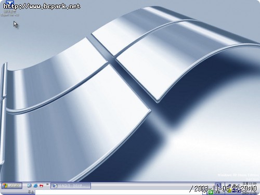This screenshot has height=195, width=260.
Task: Click the text label under the desktop shortcut
Action: tap(10, 14)
